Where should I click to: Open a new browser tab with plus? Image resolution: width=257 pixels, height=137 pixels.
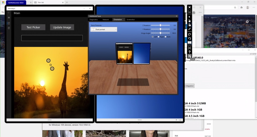point(67,3)
